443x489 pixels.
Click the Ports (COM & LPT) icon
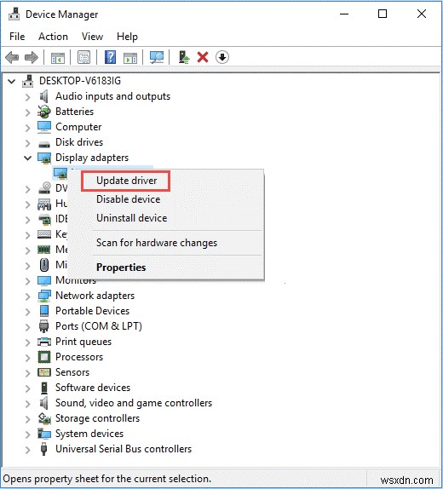(x=44, y=326)
